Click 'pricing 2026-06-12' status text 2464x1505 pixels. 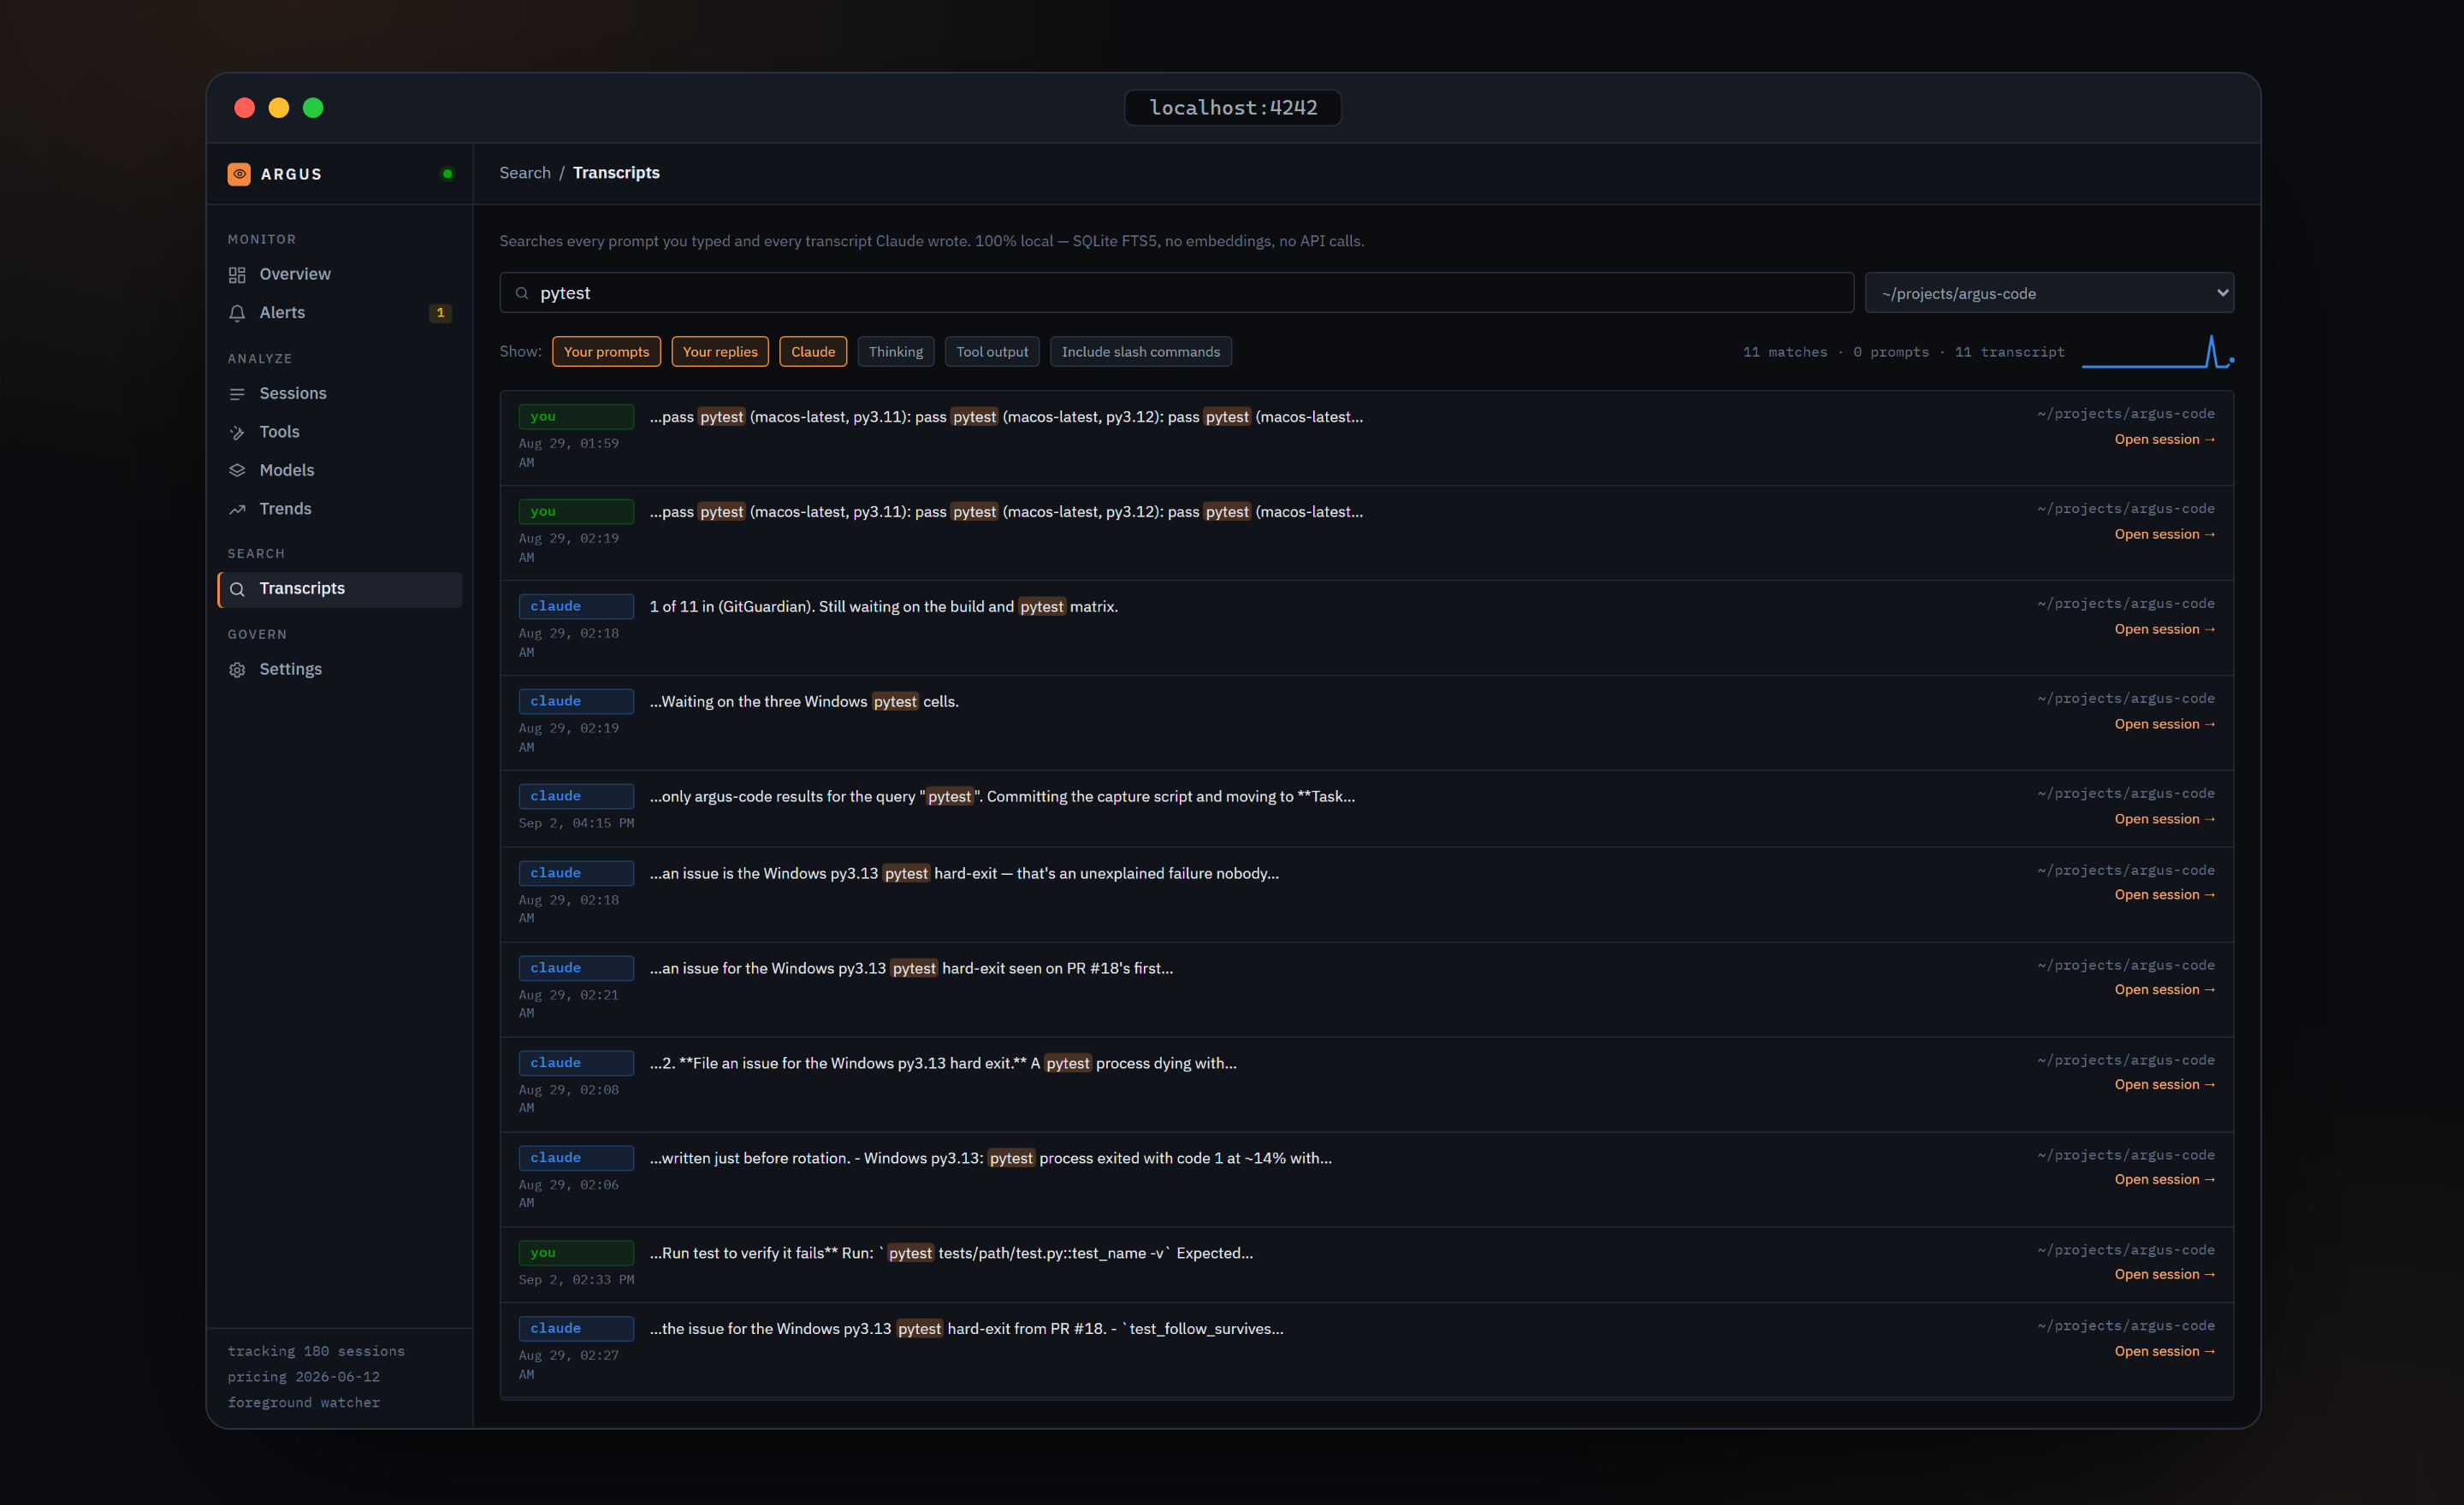coord(303,1377)
